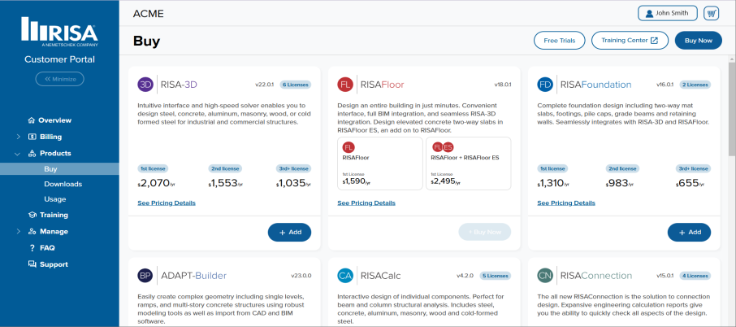Click the Overview home icon
This screenshot has width=736, height=327.
click(32, 120)
